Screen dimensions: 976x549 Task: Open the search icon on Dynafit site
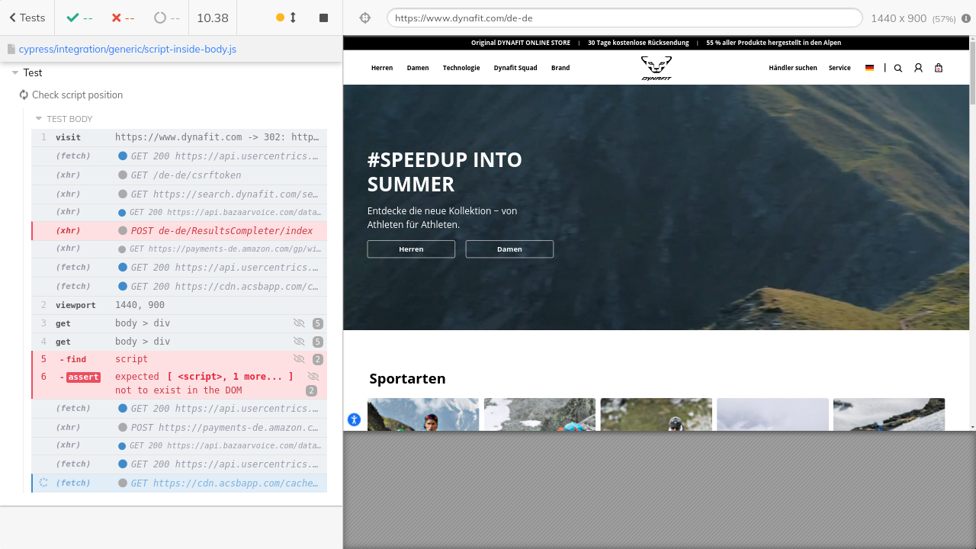click(x=897, y=68)
